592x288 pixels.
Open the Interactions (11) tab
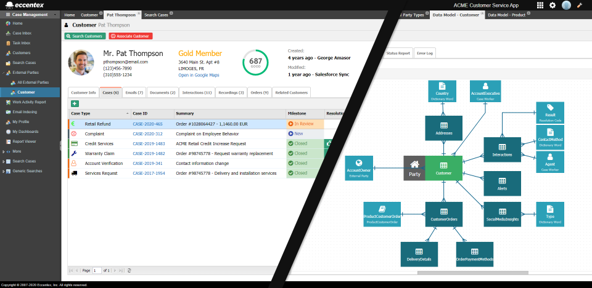pos(197,92)
